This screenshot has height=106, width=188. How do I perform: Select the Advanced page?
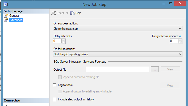(x=16, y=20)
